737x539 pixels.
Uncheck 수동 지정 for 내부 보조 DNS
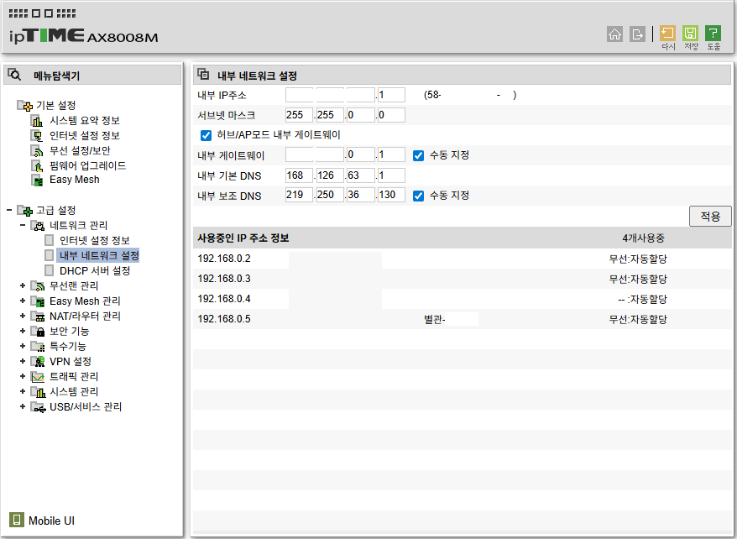tap(418, 196)
